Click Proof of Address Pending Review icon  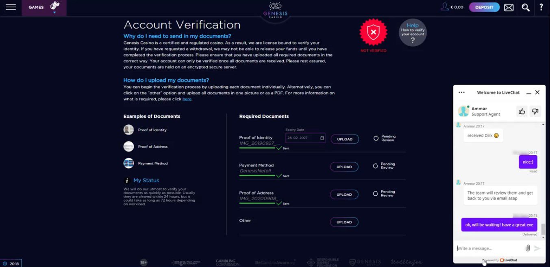point(376,194)
